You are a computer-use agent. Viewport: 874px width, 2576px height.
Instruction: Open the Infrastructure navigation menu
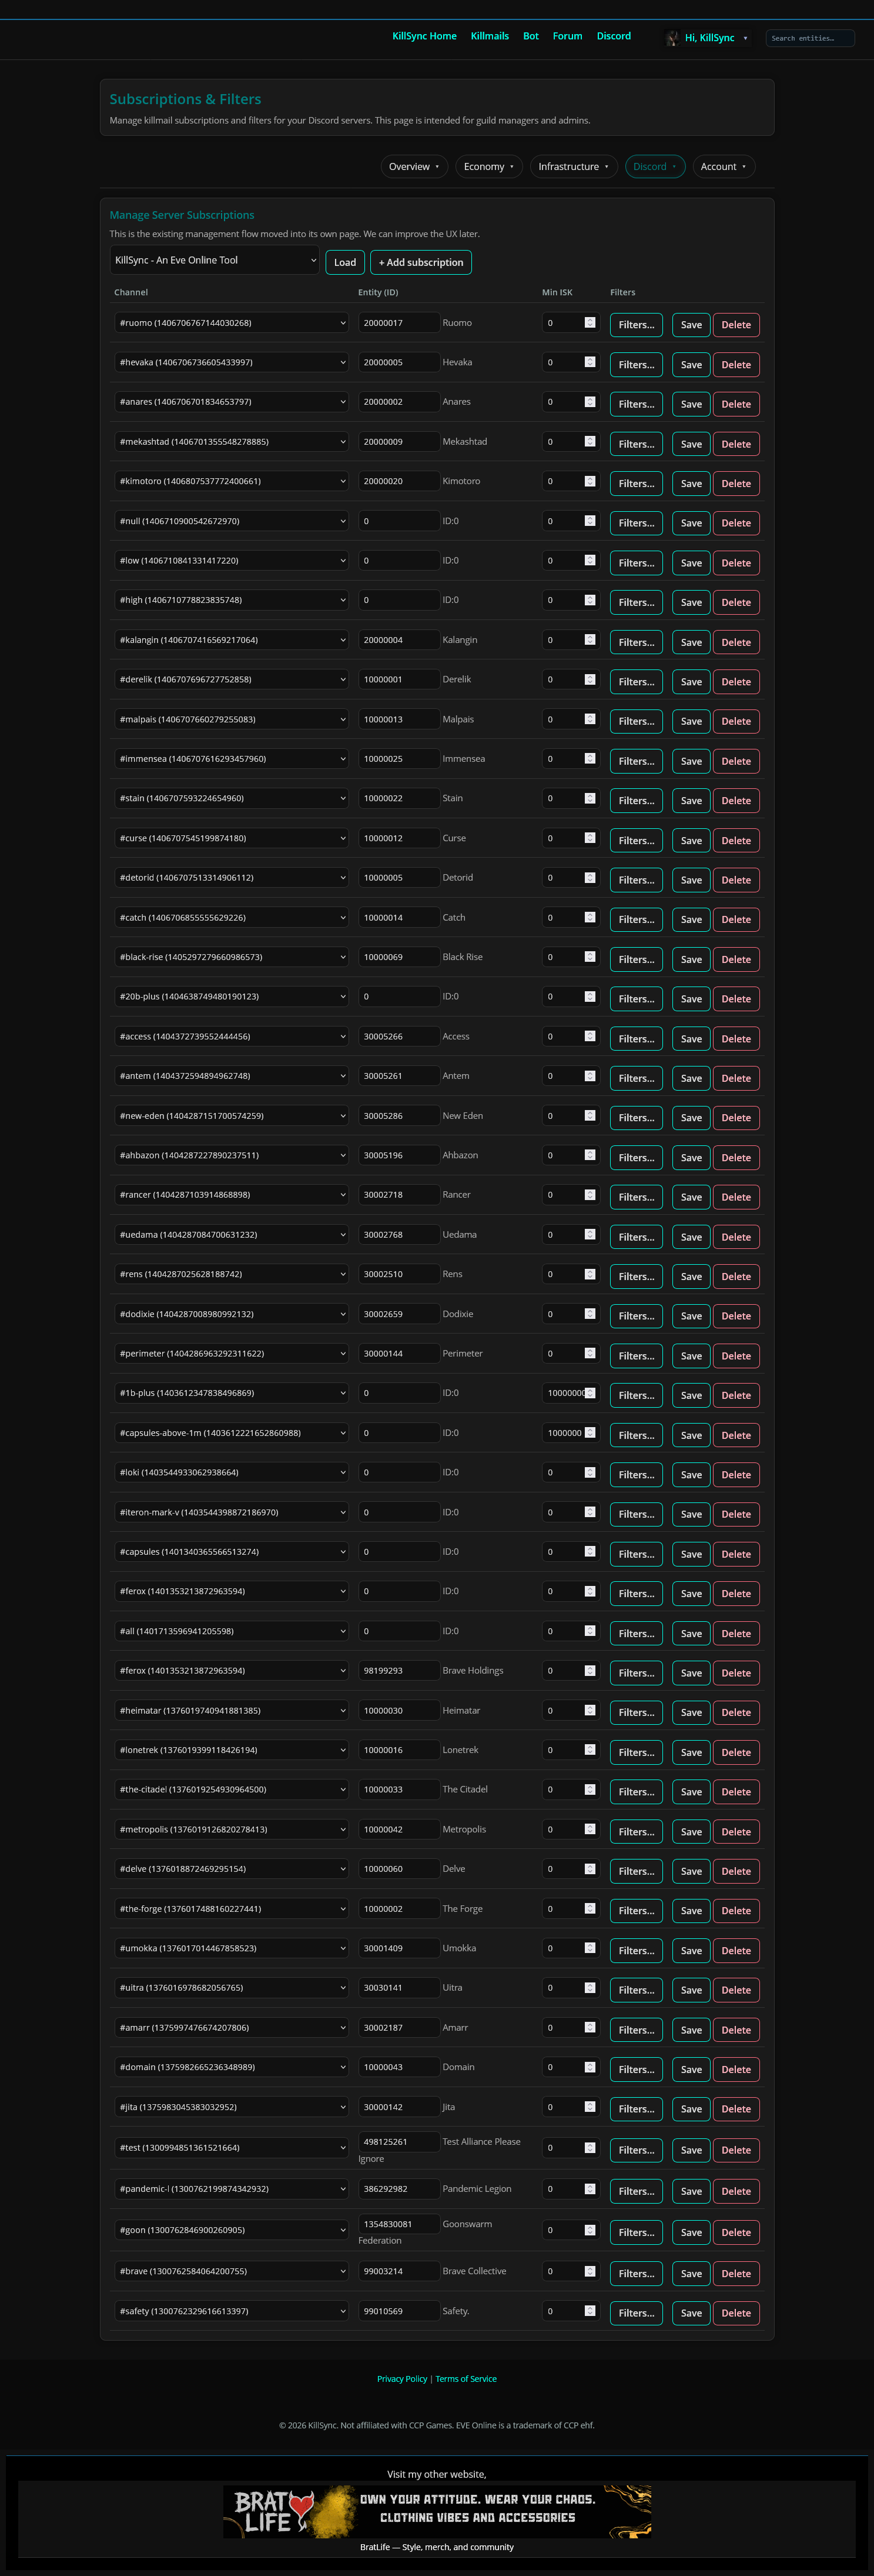point(573,167)
